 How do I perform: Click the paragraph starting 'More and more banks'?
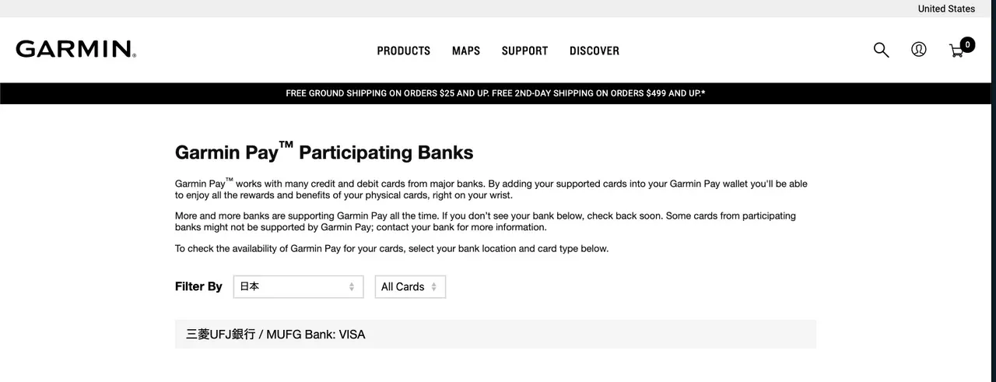(486, 221)
